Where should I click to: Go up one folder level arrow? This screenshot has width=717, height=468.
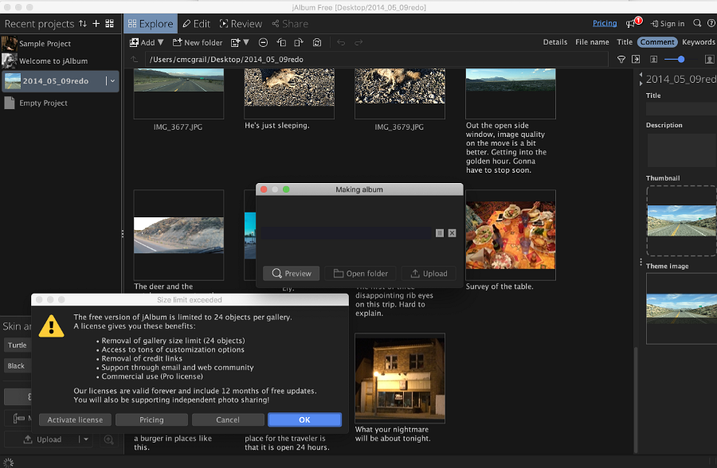134,60
